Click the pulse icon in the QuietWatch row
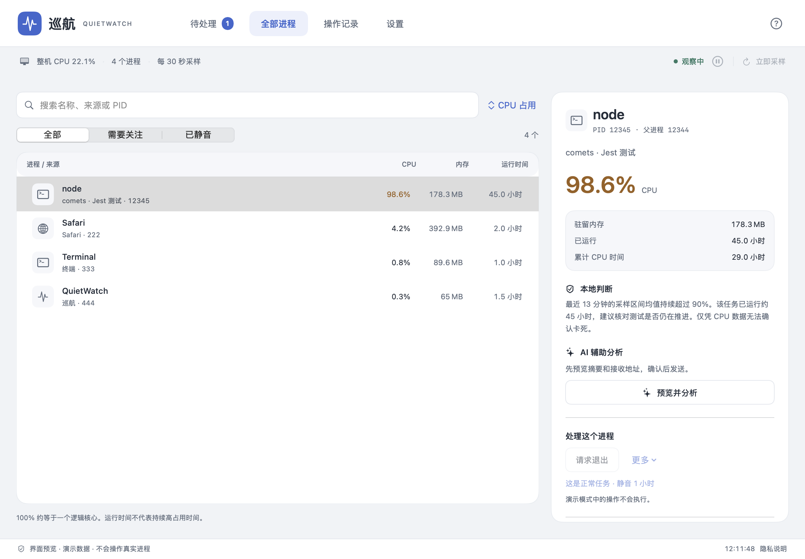 [43, 296]
